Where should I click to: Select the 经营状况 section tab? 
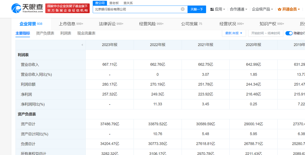(x=232, y=24)
